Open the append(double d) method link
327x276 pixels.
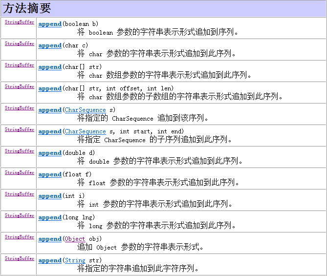pyautogui.click(x=50, y=153)
